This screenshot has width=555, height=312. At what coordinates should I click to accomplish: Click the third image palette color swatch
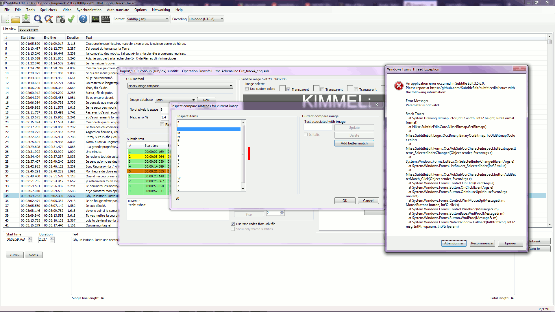350,88
